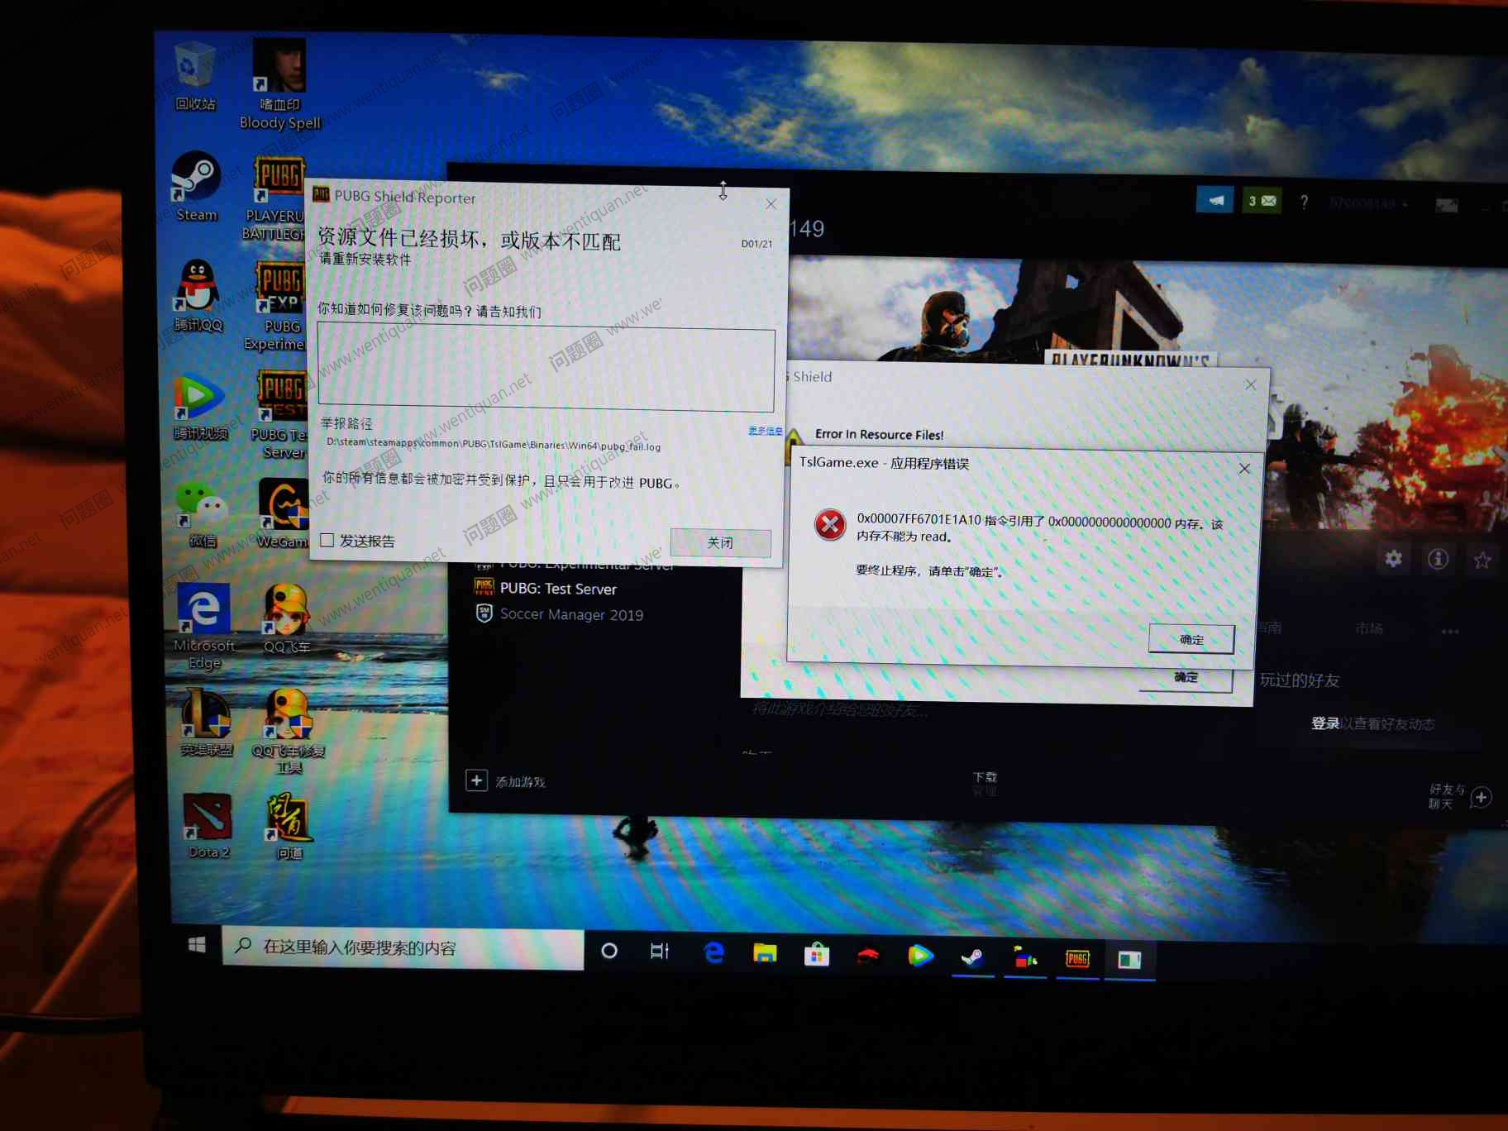Screen dimensions: 1508x1131
Task: Click Steam help question mark
Action: tap(1304, 202)
